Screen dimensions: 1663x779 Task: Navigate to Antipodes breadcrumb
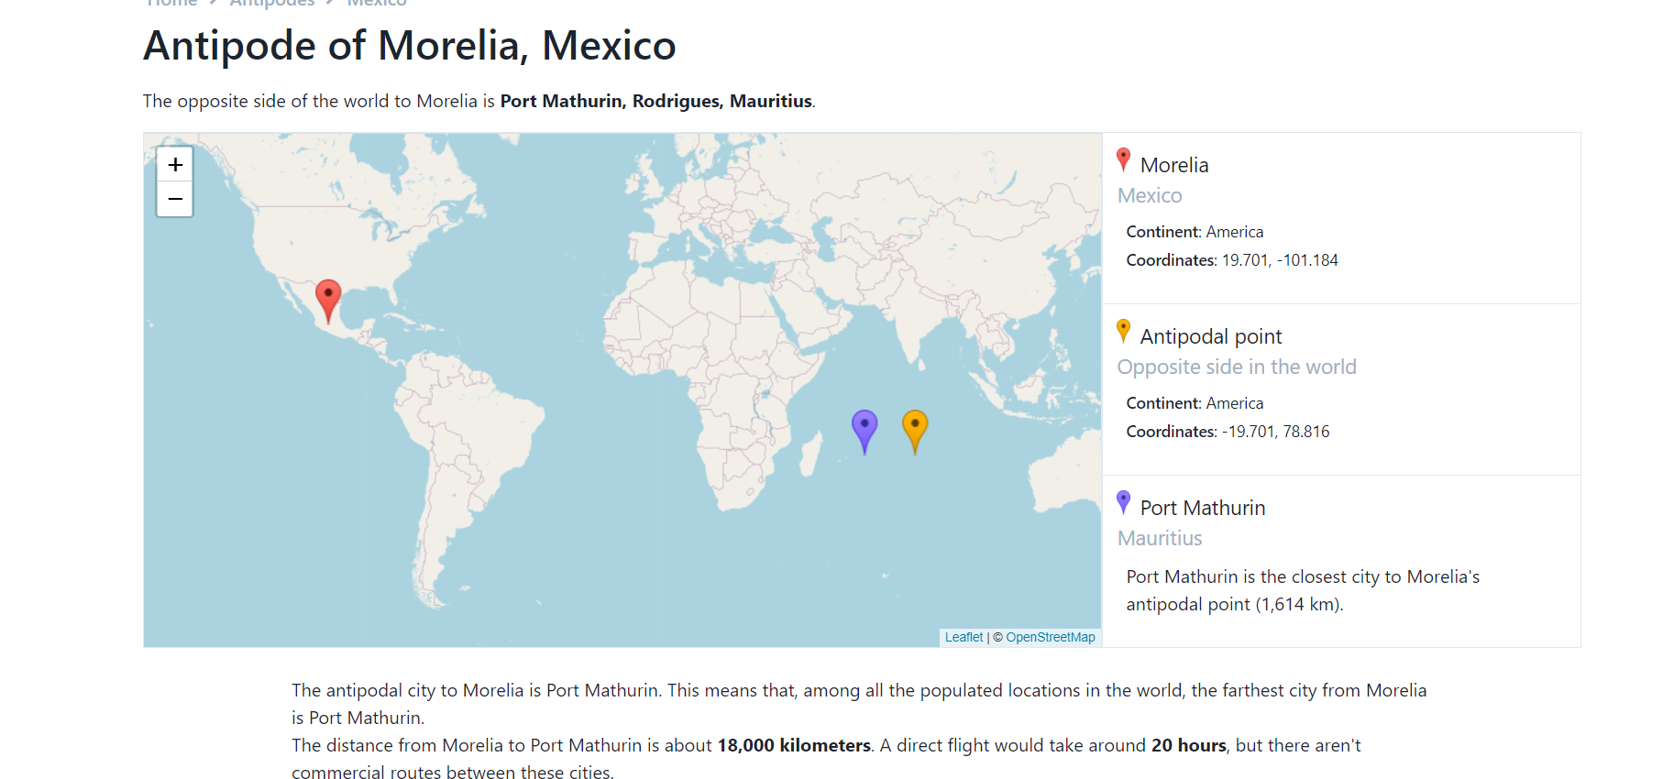click(x=272, y=3)
